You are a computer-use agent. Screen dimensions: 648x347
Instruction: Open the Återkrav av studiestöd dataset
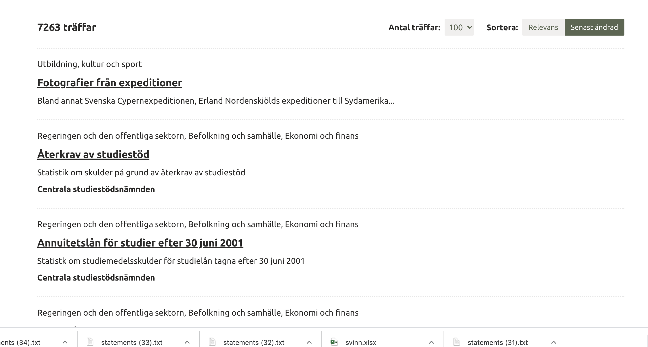pos(93,154)
